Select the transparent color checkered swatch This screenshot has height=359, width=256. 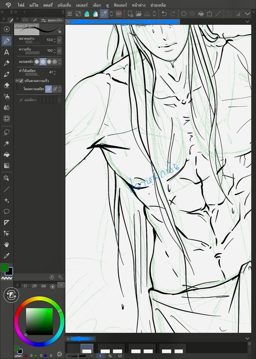[7, 278]
